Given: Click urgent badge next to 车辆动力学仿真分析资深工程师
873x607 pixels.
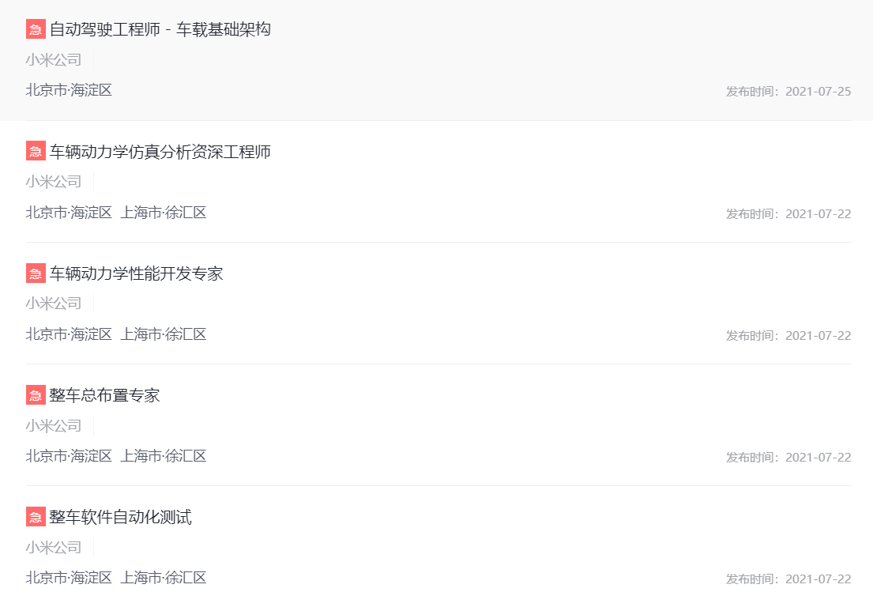Looking at the screenshot, I should click(36, 152).
